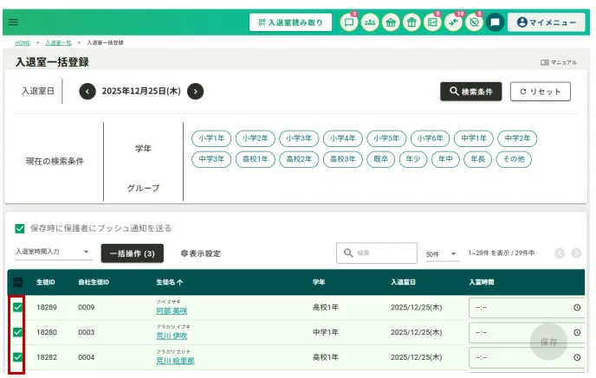Go to next date with right arrow
This screenshot has height=378, width=596.
click(x=196, y=91)
